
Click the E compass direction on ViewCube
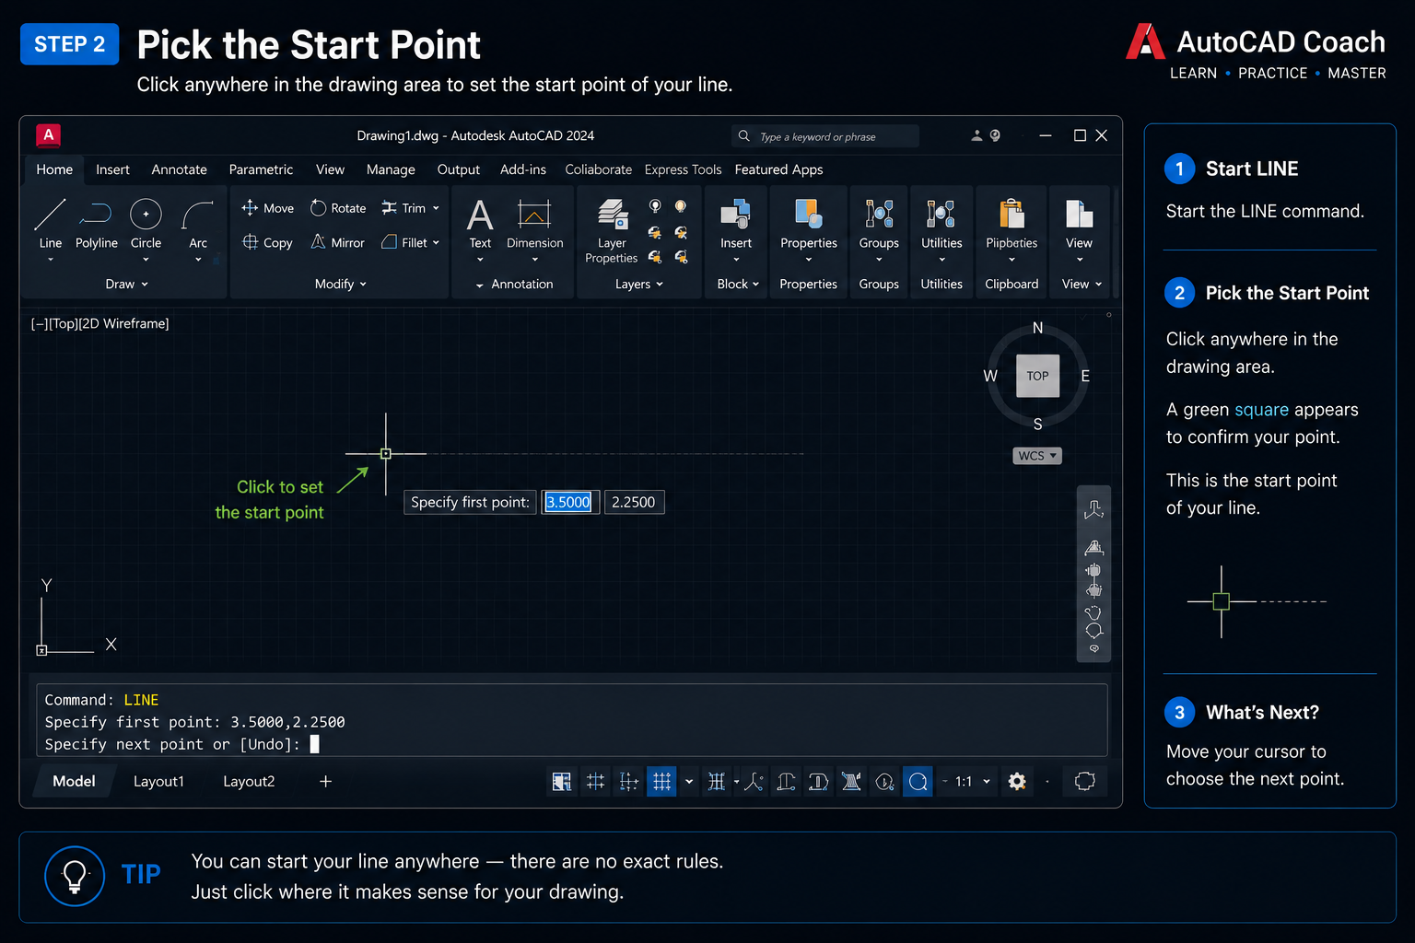click(x=1085, y=376)
